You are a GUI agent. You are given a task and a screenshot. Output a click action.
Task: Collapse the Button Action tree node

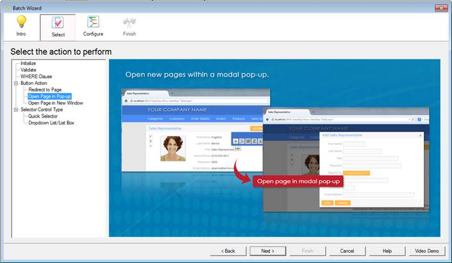[x=16, y=83]
